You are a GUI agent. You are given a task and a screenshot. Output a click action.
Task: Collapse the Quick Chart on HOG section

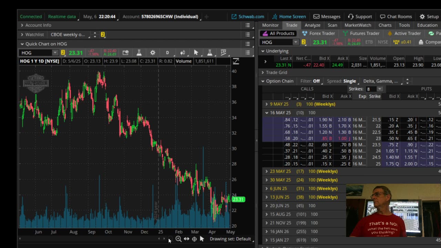(x=22, y=44)
